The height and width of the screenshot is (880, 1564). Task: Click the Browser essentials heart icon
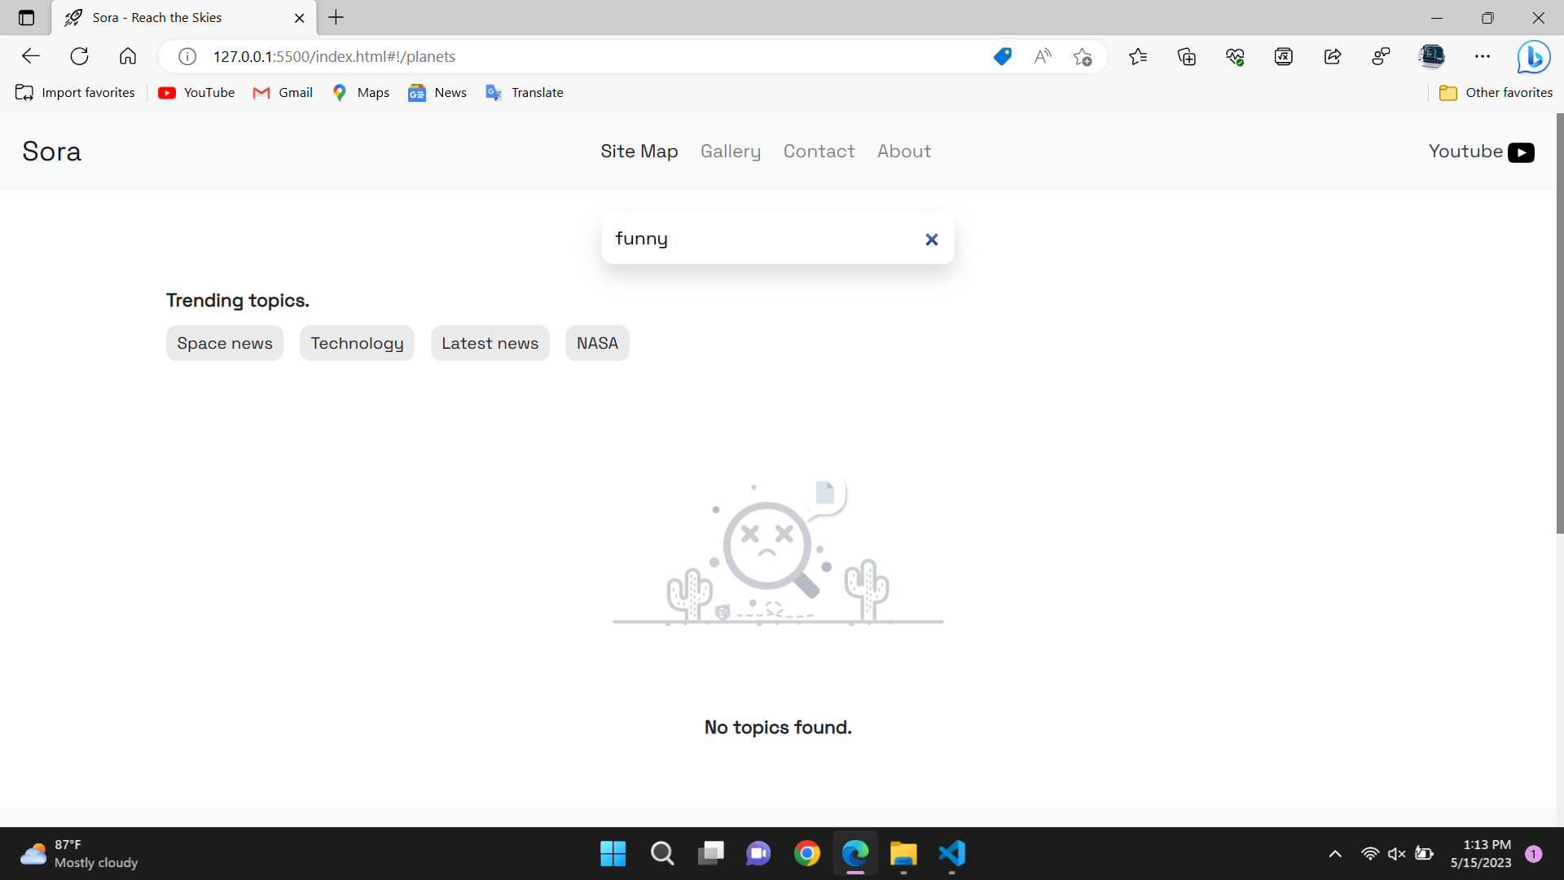click(x=1235, y=56)
